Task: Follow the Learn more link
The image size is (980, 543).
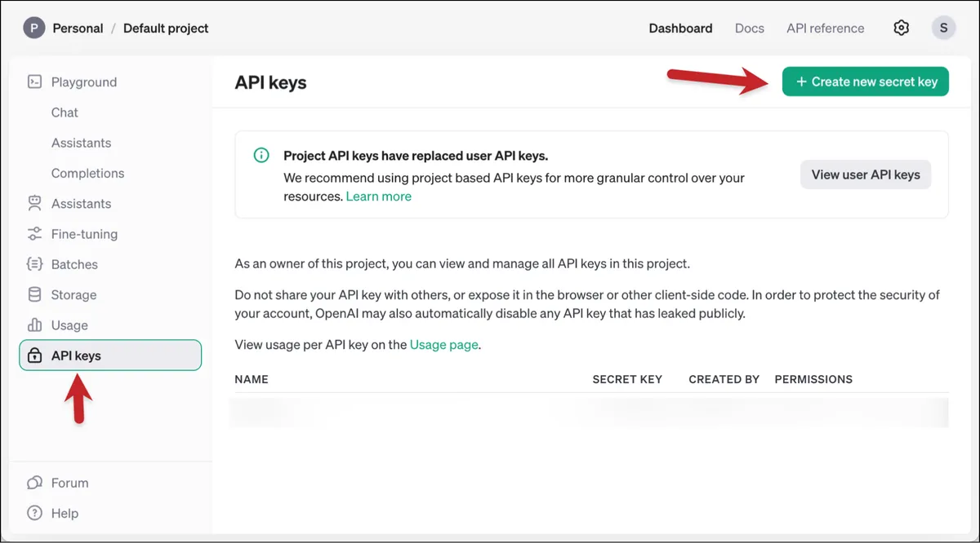Action: (x=379, y=196)
